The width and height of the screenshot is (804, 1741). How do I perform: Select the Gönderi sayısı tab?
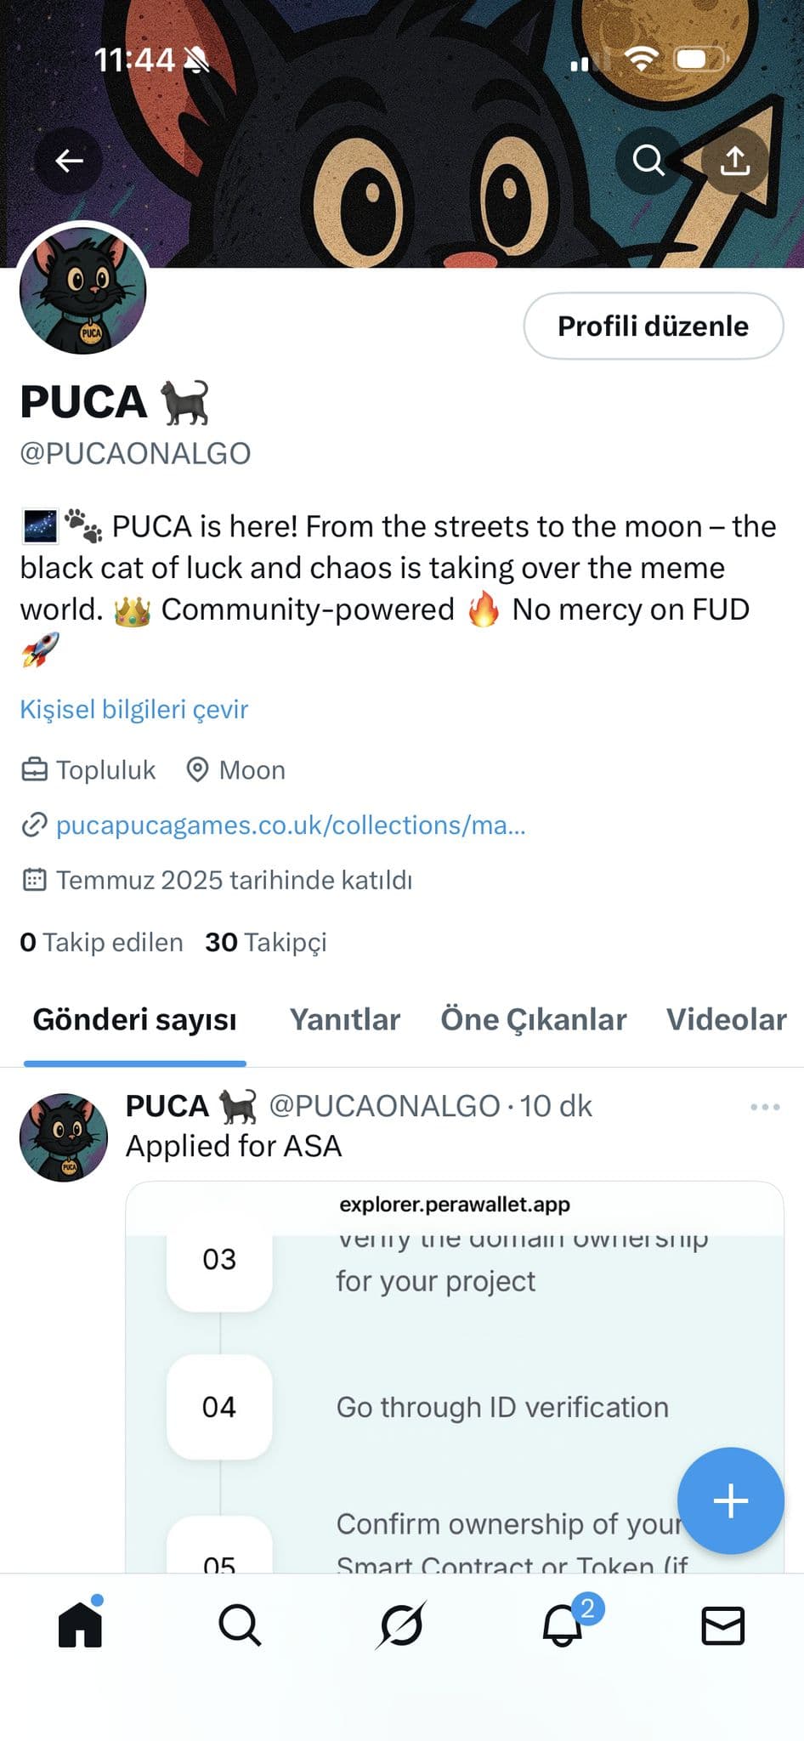[x=134, y=1019]
